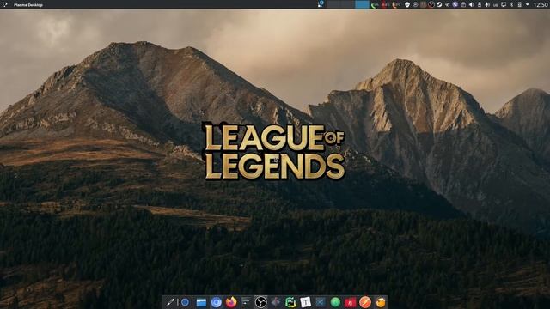Open the Steam tray icon
Viewport: 550px width, 309px height.
click(x=439, y=4)
